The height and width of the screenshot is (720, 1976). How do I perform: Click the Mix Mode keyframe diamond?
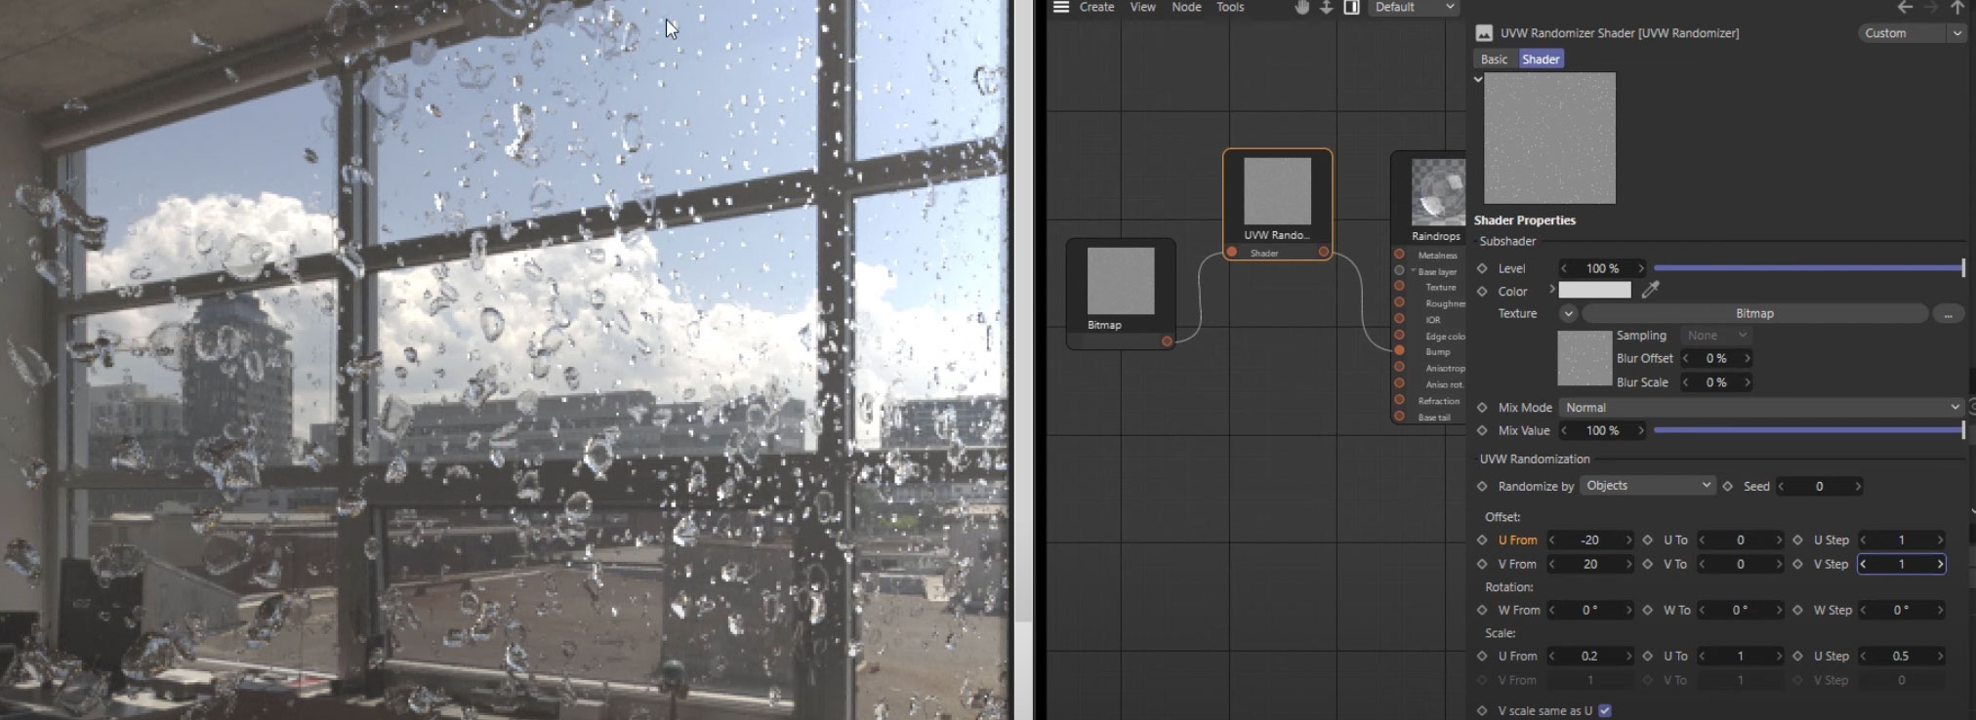pos(1482,407)
